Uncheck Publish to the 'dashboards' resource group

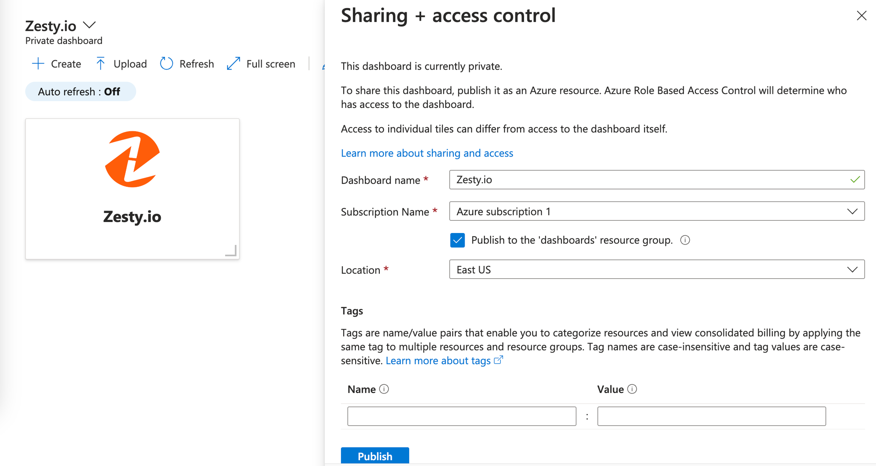point(457,240)
